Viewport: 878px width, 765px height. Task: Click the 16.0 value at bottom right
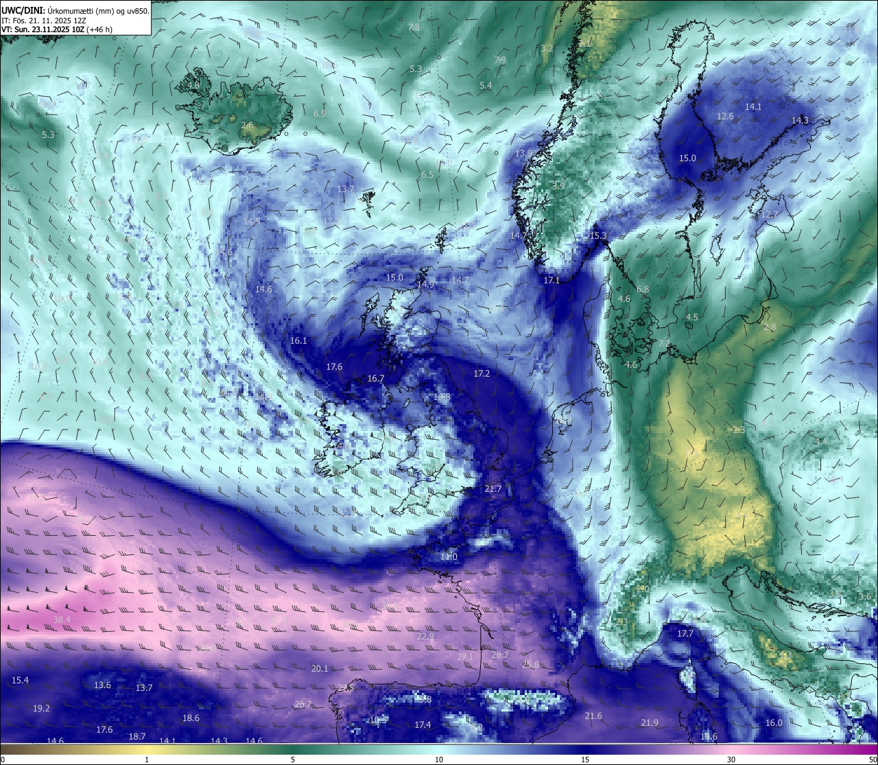[x=774, y=723]
